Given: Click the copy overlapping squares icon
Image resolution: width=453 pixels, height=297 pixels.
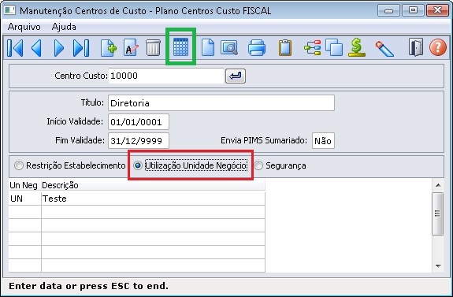Looking at the screenshot, I should tap(334, 48).
